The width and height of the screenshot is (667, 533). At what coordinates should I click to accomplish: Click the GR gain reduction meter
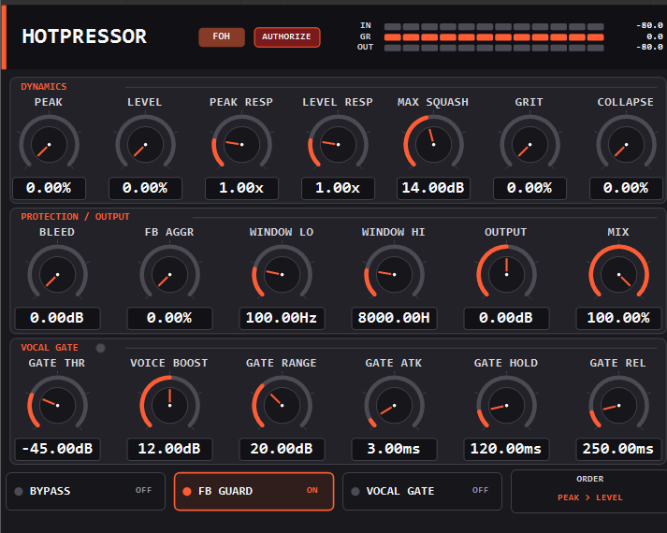pyautogui.click(x=494, y=37)
